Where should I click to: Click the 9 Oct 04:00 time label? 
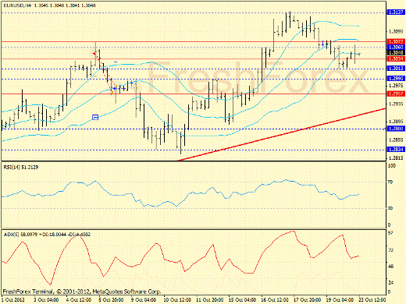(x=144, y=300)
